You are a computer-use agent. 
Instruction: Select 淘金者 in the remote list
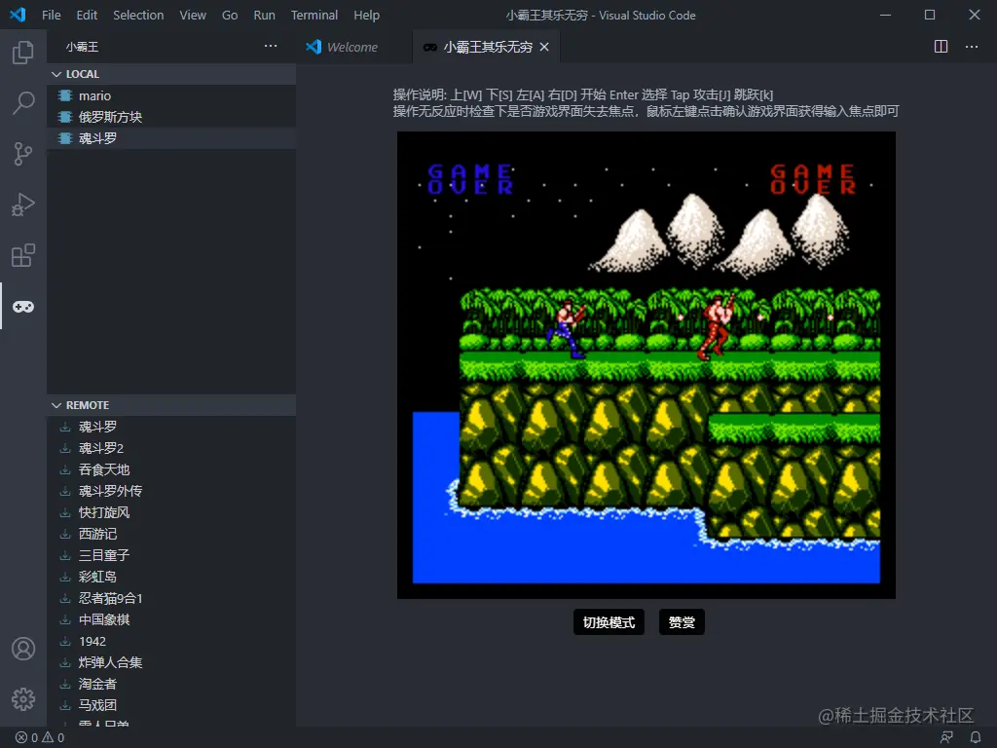171,685
